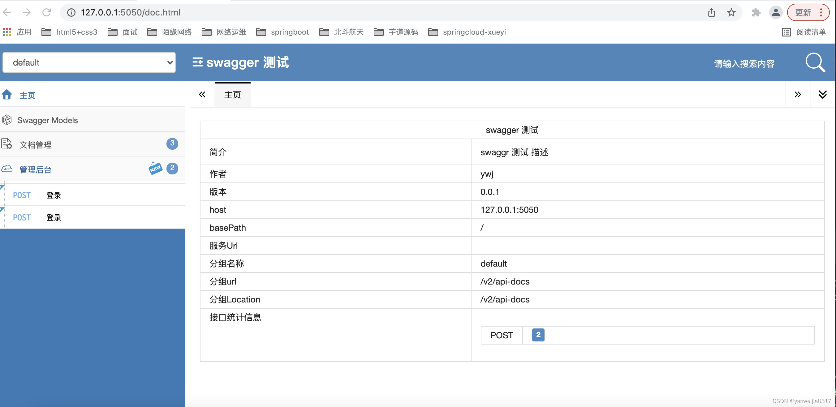Click the home icon in sidebar
Viewport: 836px width, 407px height.
pyautogui.click(x=7, y=94)
